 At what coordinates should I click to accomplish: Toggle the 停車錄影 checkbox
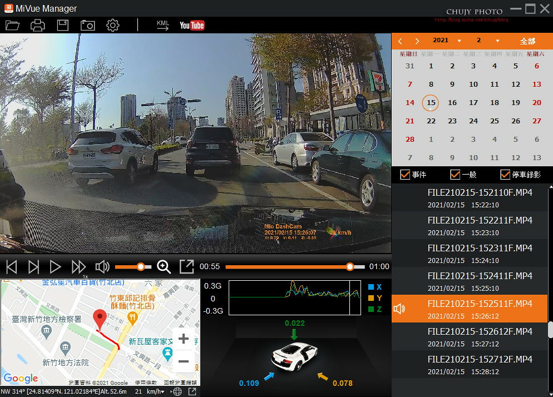(505, 175)
